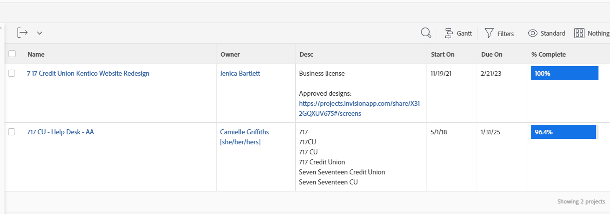Open 7 17 Credit Union Kentico Website Redesign project
This screenshot has width=610, height=214.
pos(88,73)
